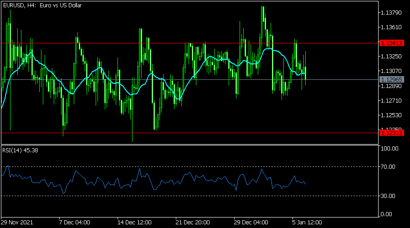Click the 29 Nov 2021 date label

(x=17, y=223)
